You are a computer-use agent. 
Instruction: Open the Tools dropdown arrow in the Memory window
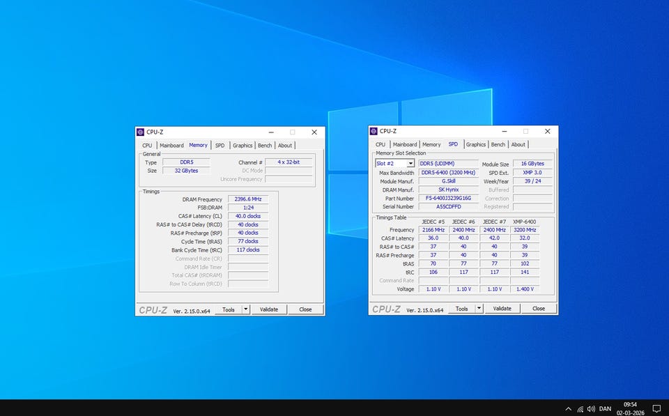click(245, 309)
